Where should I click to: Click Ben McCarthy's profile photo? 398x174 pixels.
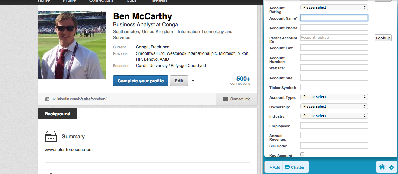coord(72,45)
